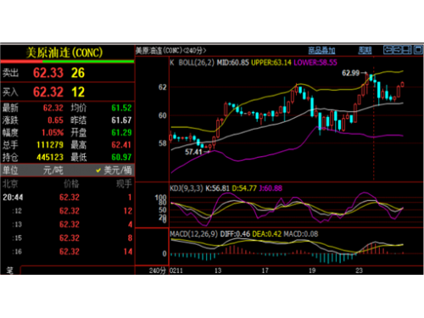The height and width of the screenshot is (318, 424).
Task: Click the red-green buy/sell ratio bar
Action: pos(67,61)
